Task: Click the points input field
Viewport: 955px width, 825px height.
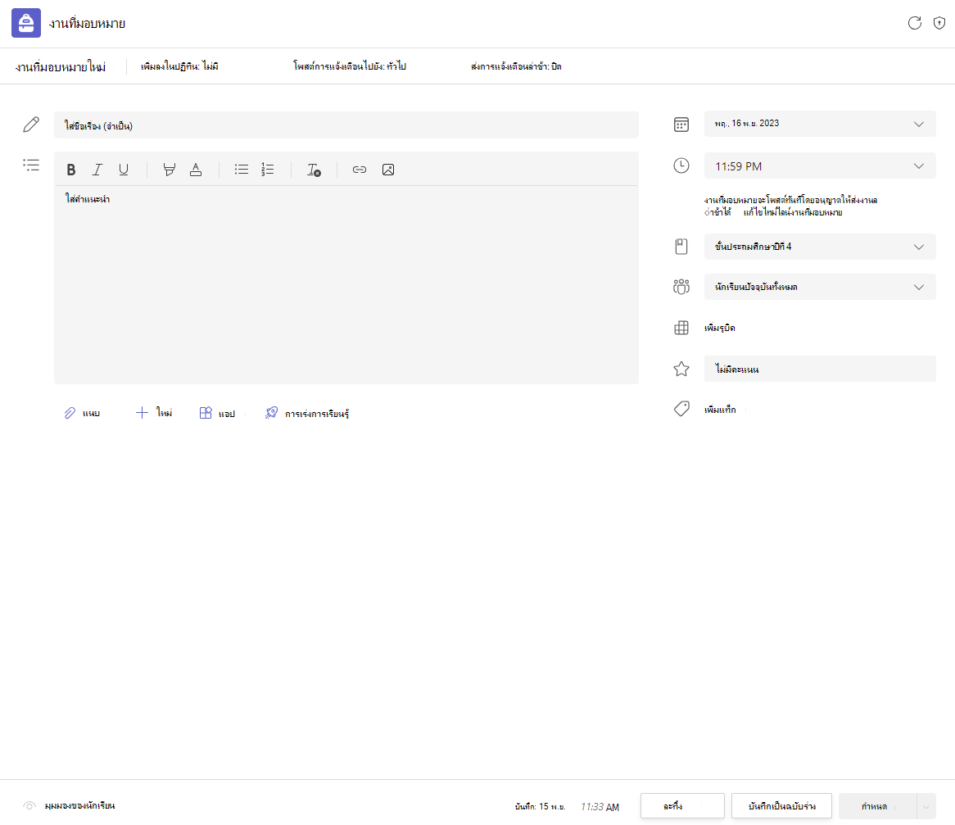Action: (820, 369)
